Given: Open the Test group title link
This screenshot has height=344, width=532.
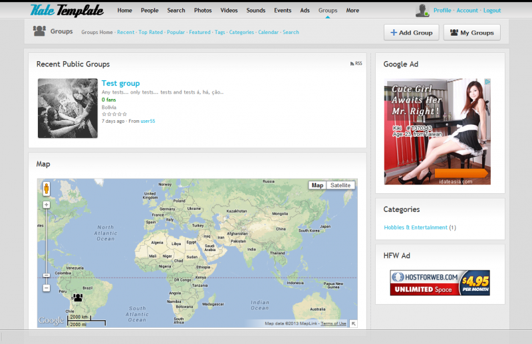Looking at the screenshot, I should point(120,84).
